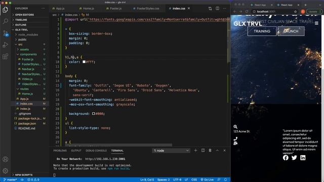Viewport: 324px width, 182px height.
Task: Open the Manage gear icon
Action: (x=6, y=171)
